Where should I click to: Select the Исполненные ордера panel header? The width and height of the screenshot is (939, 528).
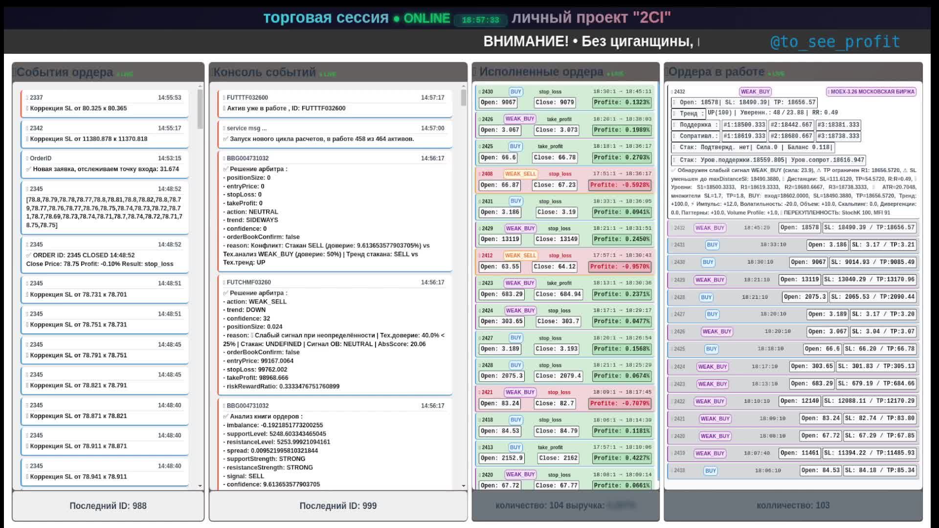pos(541,72)
